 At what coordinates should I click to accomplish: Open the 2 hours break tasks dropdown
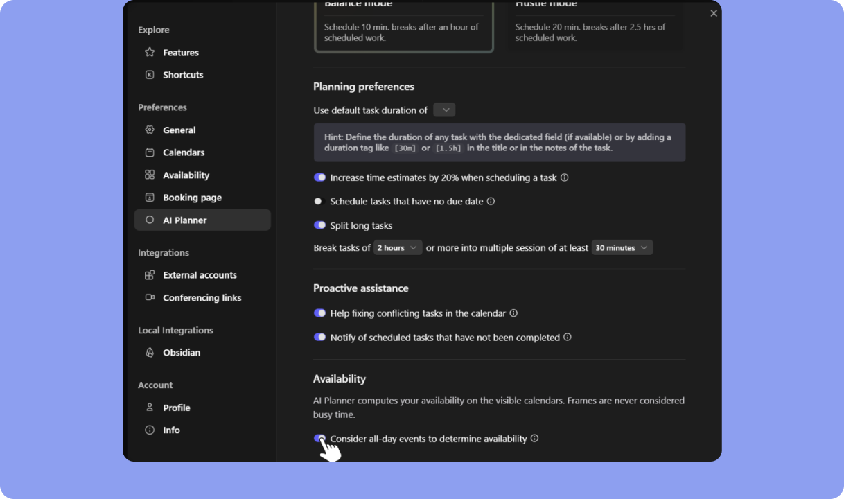[x=398, y=247]
